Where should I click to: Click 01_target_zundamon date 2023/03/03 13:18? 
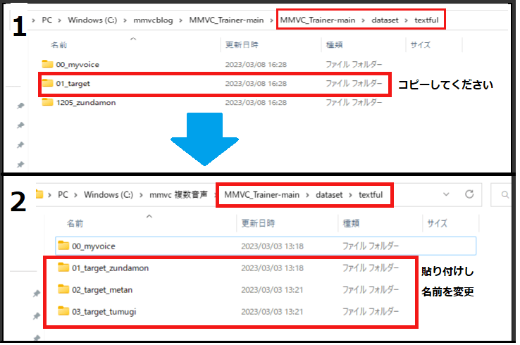click(x=272, y=268)
